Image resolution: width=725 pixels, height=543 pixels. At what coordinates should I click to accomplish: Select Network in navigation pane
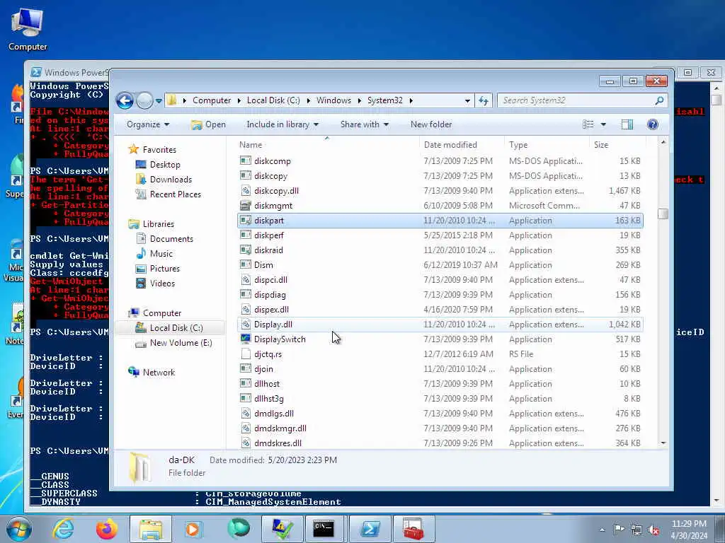[x=159, y=372]
